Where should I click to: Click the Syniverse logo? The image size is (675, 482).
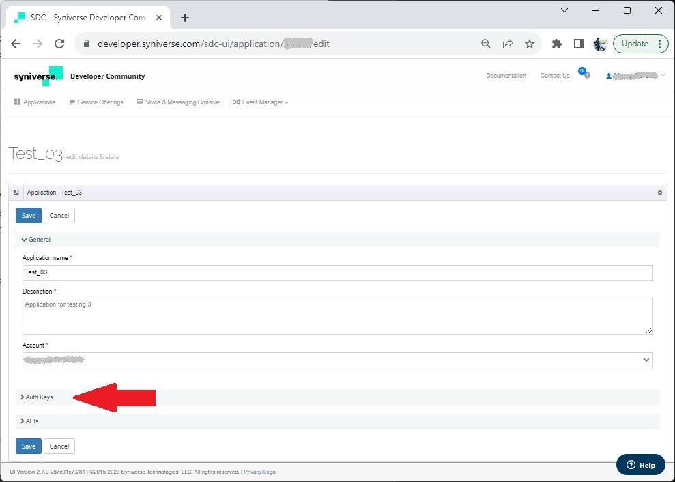(38, 76)
